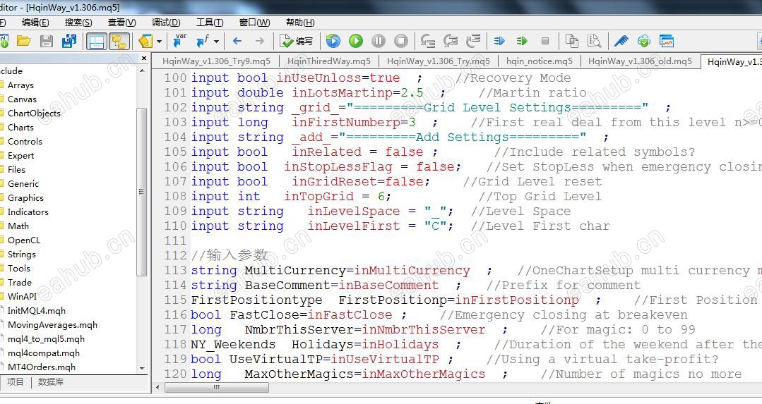Open the functions list dropdown arrow
The image size is (762, 404).
coord(216,42)
